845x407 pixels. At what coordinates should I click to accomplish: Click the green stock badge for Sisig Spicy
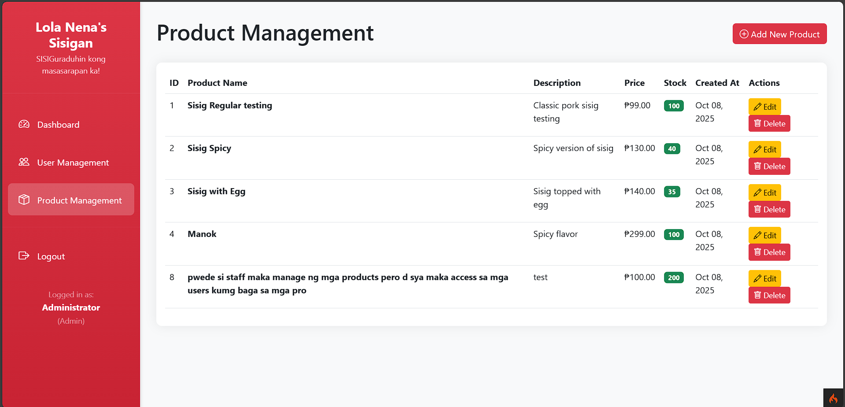pyautogui.click(x=672, y=148)
